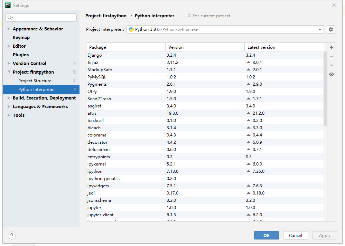
Task: Select the jupyter-client package row
Action: click(205, 215)
